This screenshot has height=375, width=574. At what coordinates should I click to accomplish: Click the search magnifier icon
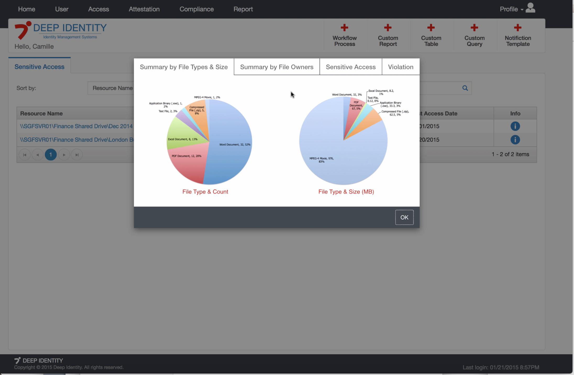tap(465, 88)
